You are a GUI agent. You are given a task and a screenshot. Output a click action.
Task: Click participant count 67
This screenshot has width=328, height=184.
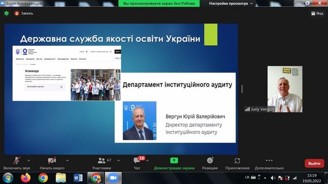109,160
